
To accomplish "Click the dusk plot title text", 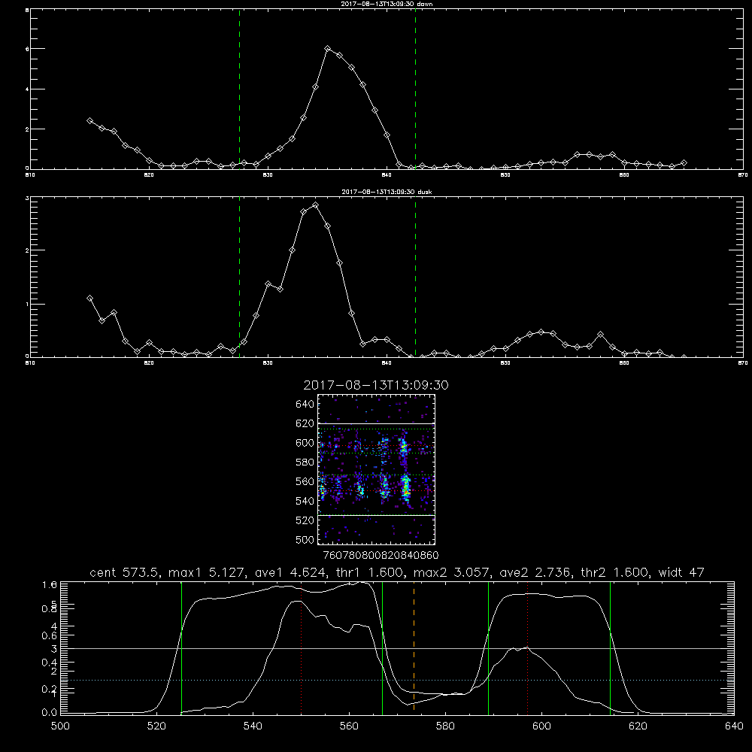I will (x=387, y=192).
